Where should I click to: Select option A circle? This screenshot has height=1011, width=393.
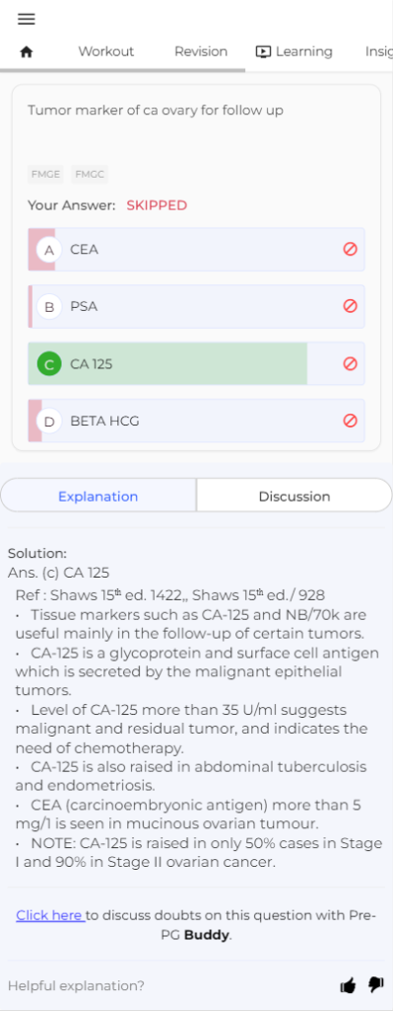49,250
